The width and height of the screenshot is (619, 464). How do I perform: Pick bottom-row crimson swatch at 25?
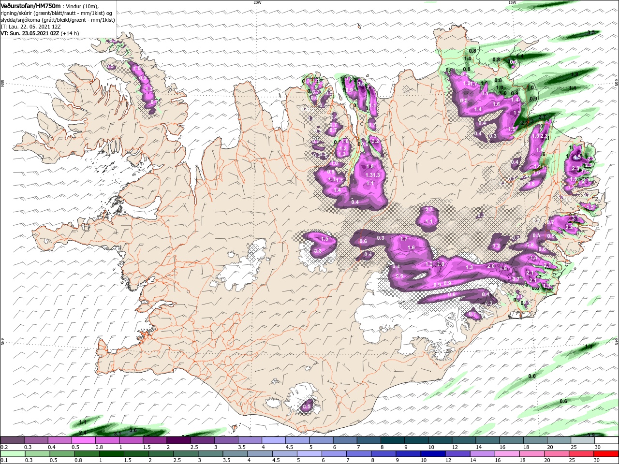tap(581, 454)
